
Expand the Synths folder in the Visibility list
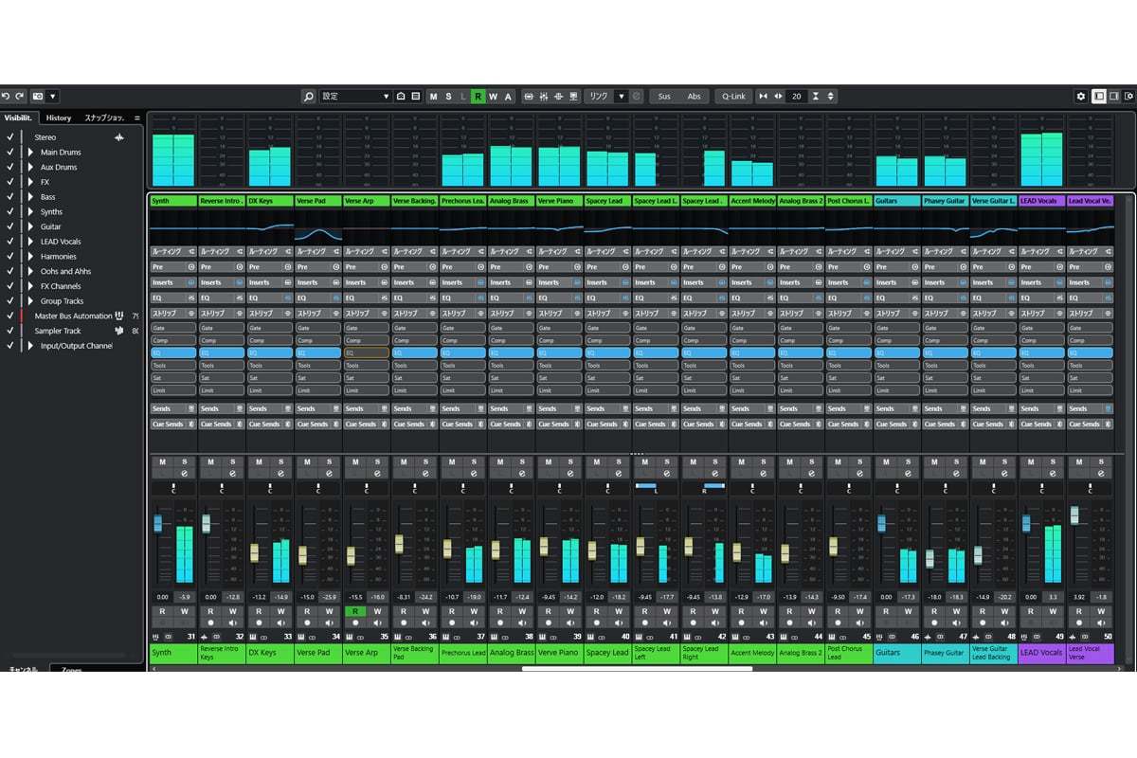pyautogui.click(x=29, y=212)
